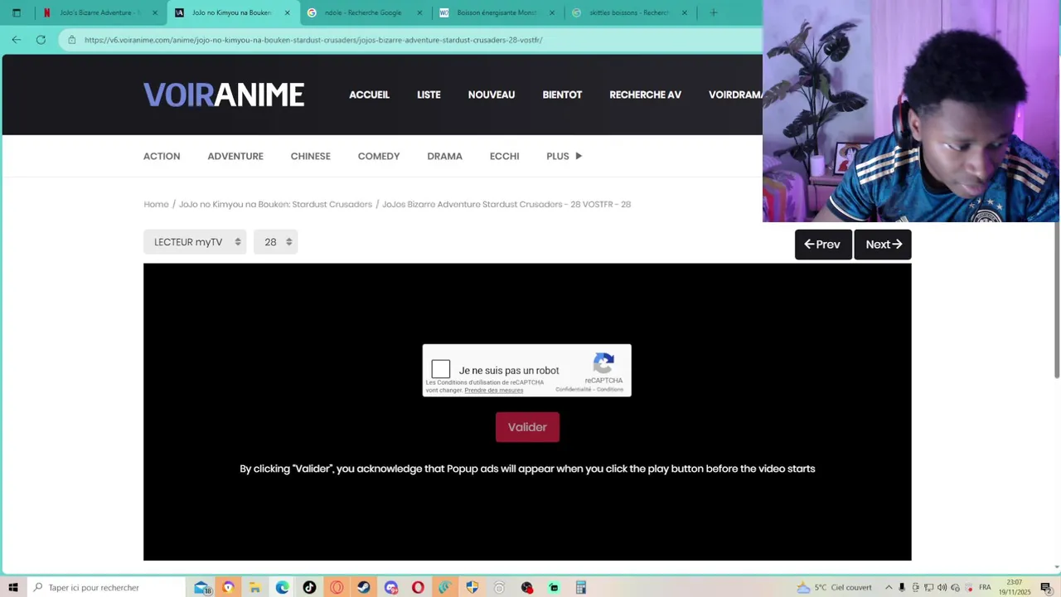Open the Windows Start menu

13,587
